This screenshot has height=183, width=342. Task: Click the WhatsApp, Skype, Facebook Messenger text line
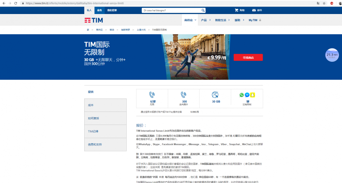coord(199,146)
